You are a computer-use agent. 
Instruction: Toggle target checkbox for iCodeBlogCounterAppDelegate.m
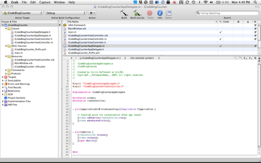pos(255,46)
